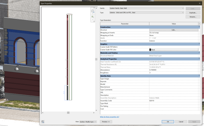Screen dimensions: 204x126
Task: Click the Rename... button
Action: click(193, 17)
